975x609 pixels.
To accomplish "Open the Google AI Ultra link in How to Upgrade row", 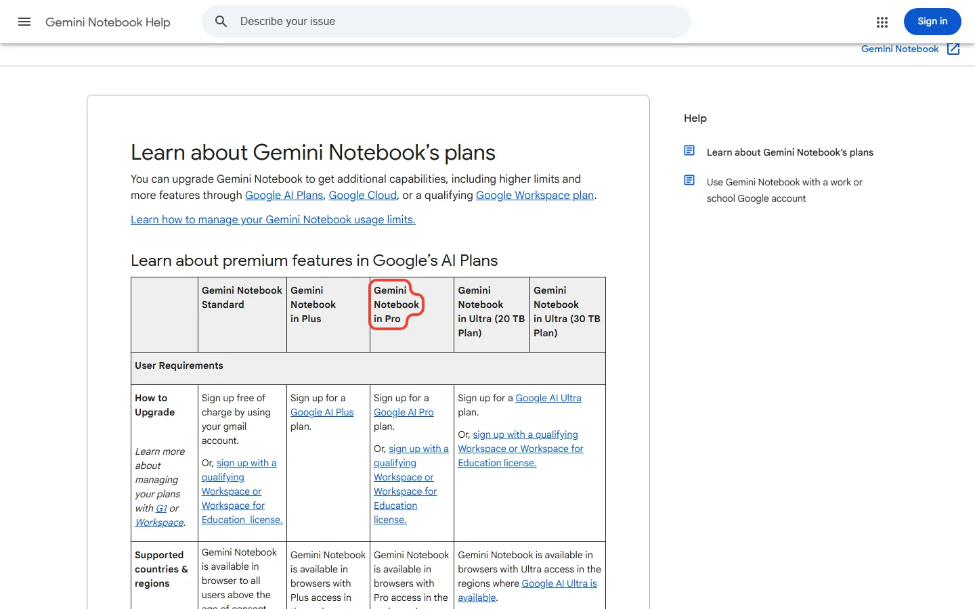I will (x=548, y=398).
